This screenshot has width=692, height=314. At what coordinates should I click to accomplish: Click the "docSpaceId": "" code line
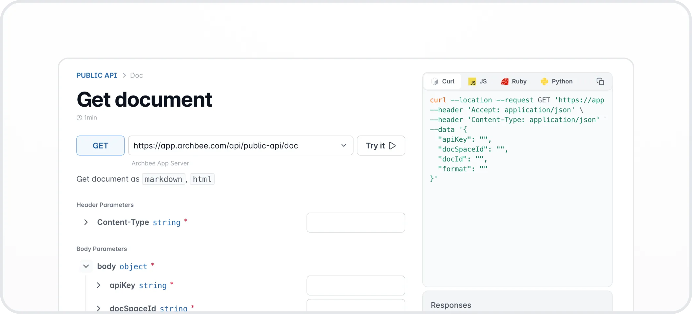(x=473, y=149)
